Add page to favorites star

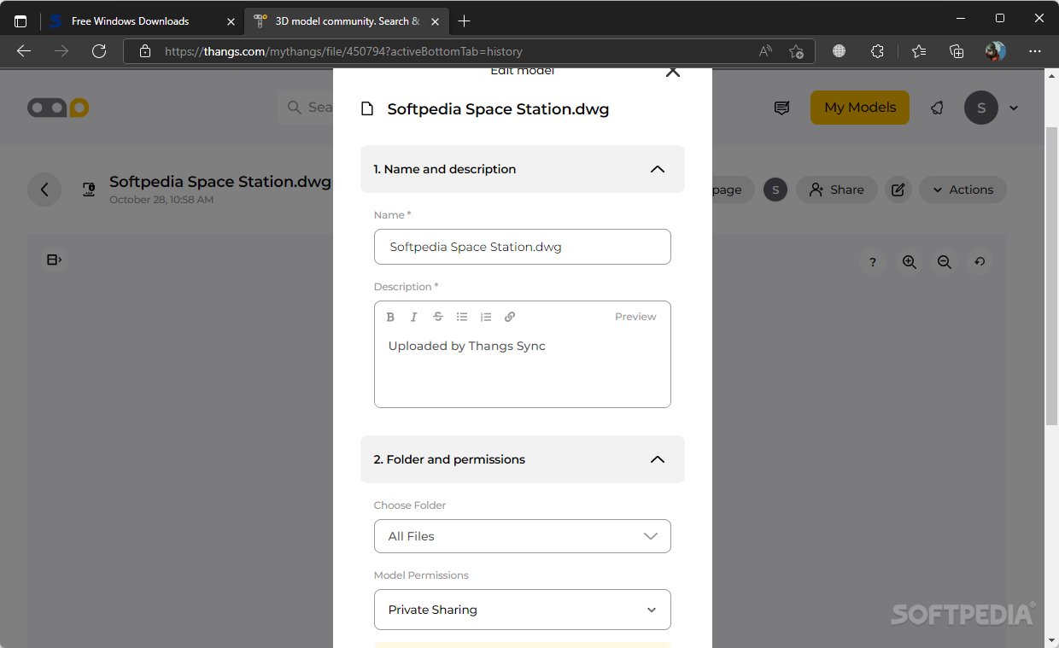[796, 51]
